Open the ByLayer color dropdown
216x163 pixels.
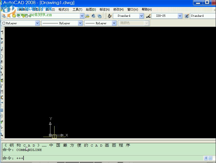(x=37, y=23)
